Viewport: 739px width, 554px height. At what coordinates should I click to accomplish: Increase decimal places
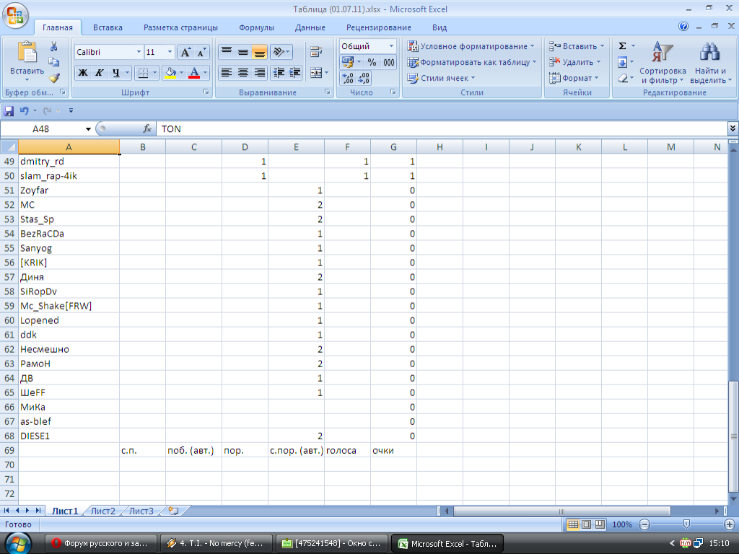pyautogui.click(x=348, y=78)
